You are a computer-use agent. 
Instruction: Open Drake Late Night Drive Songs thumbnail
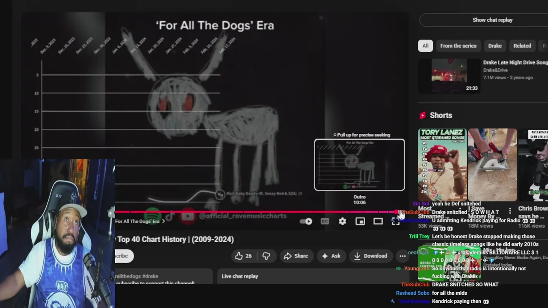click(449, 76)
